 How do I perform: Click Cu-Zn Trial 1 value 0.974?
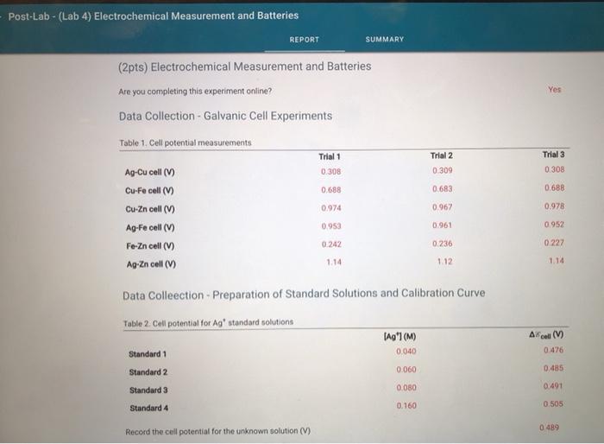click(331, 208)
